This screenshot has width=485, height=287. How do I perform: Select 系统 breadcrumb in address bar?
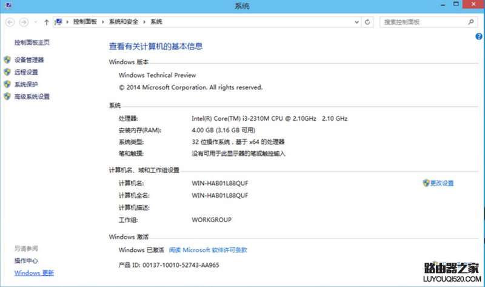[156, 22]
